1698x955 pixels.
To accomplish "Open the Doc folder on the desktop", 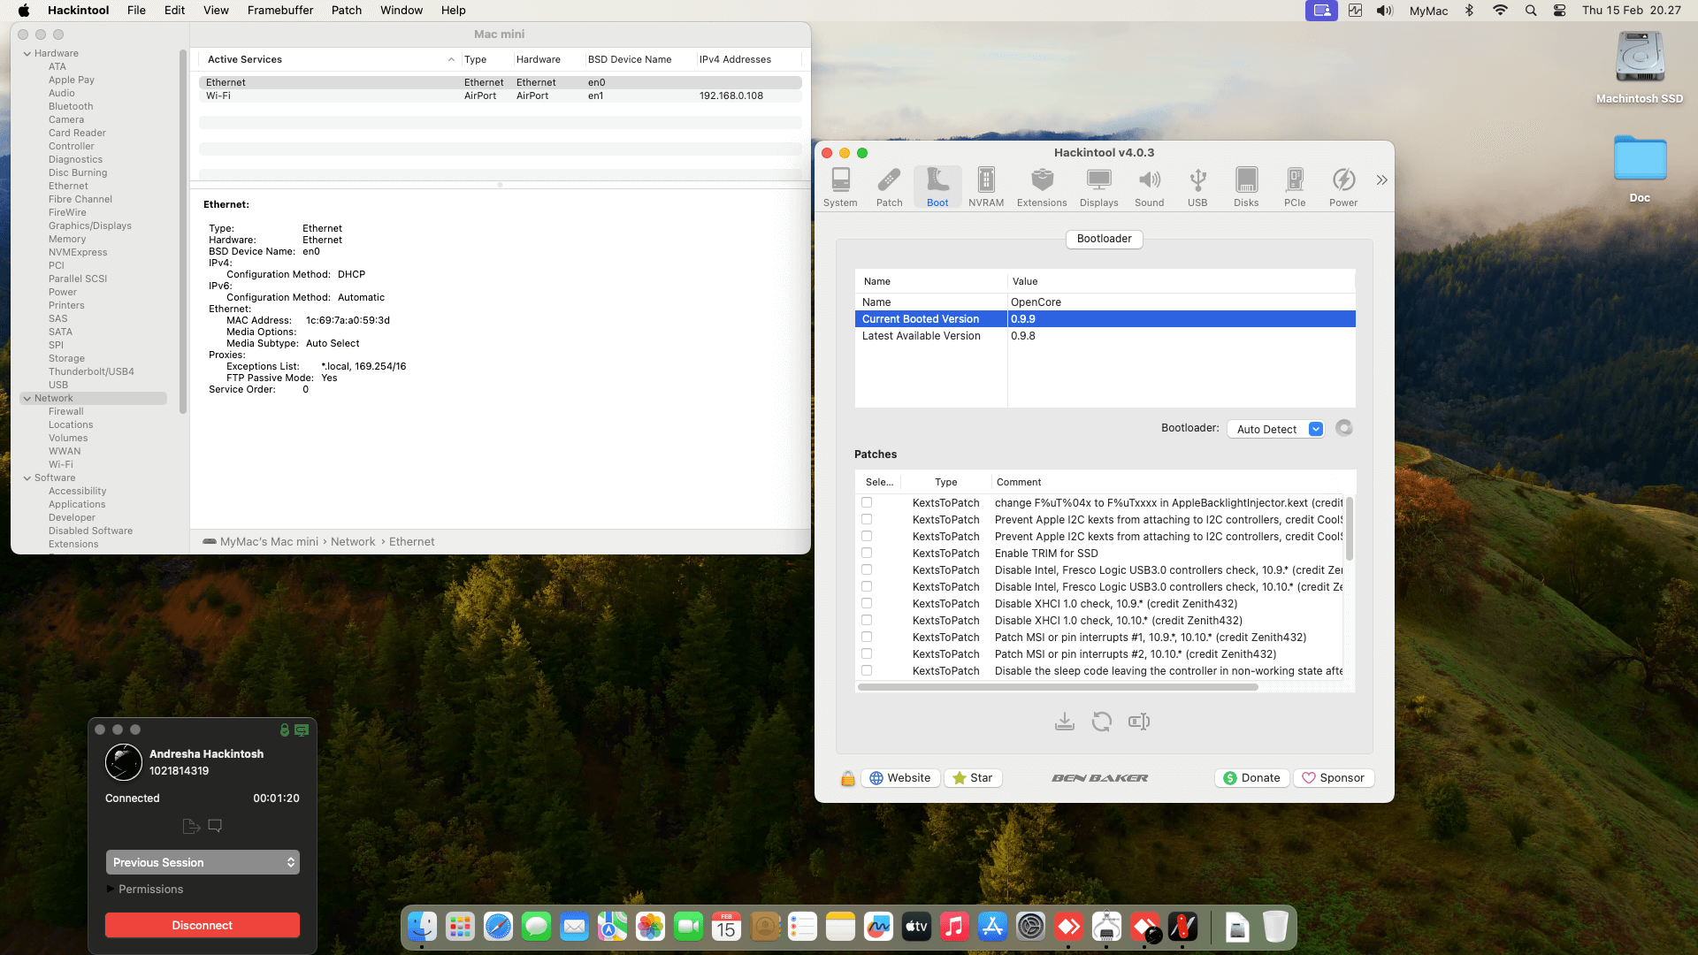I will (1640, 168).
